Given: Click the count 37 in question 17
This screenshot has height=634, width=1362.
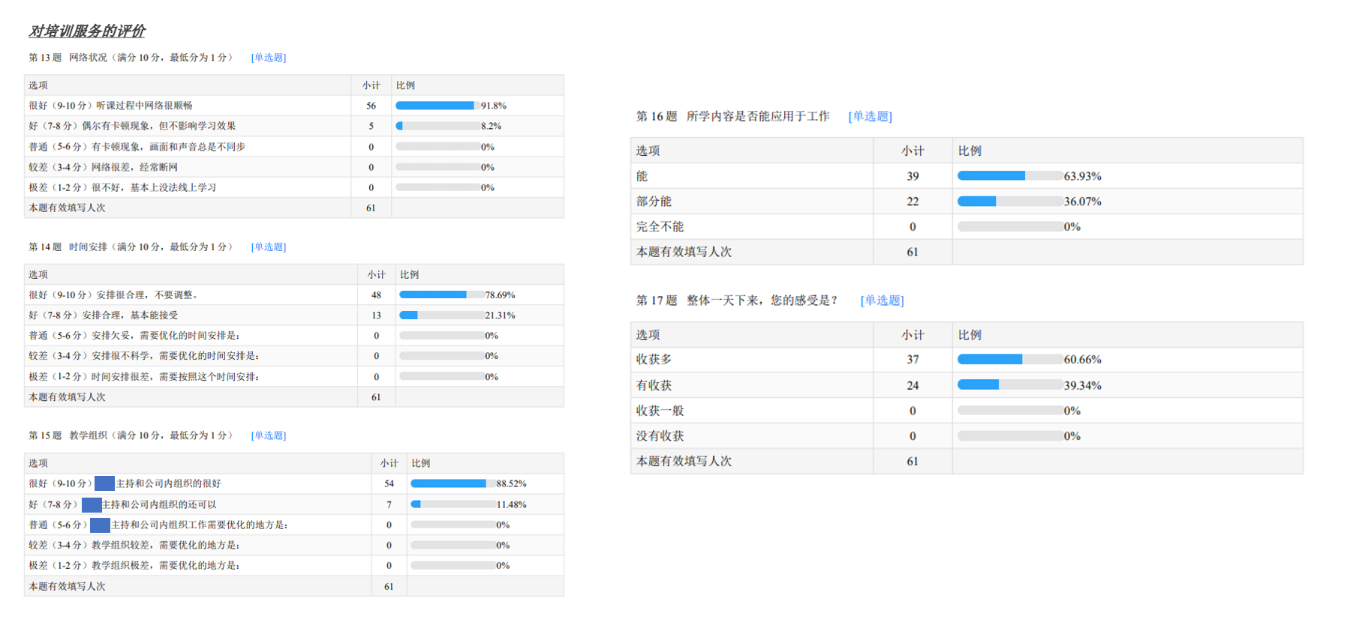Looking at the screenshot, I should click(x=913, y=360).
